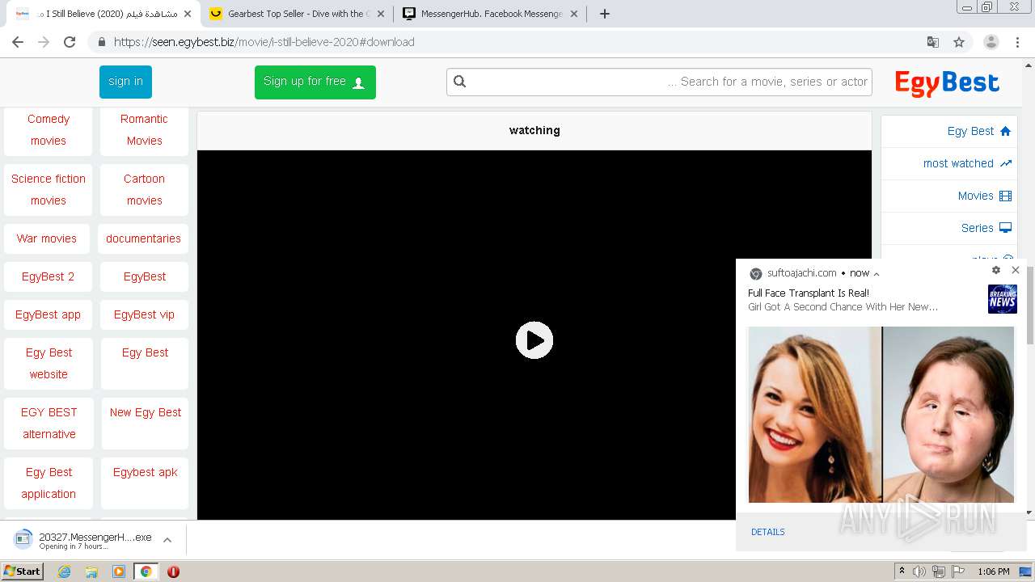Close the Gearbest Top Seller tab
The height and width of the screenshot is (582, 1035).
click(x=381, y=14)
